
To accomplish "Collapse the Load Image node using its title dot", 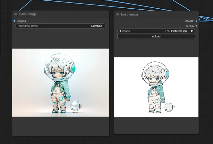I will point(117,14).
